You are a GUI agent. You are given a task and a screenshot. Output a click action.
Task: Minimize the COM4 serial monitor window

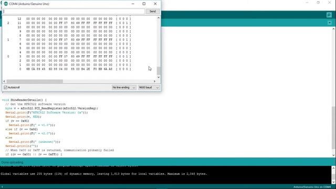click(x=133, y=4)
